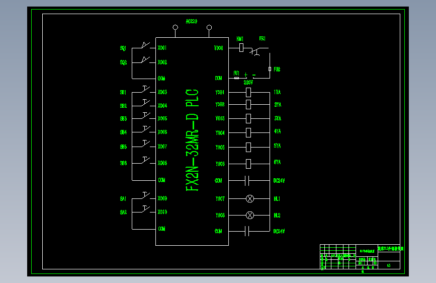Screen dimensions: 436x283
Task: Pick the 6YA solenoid coil symbol
Action: (x=248, y=164)
